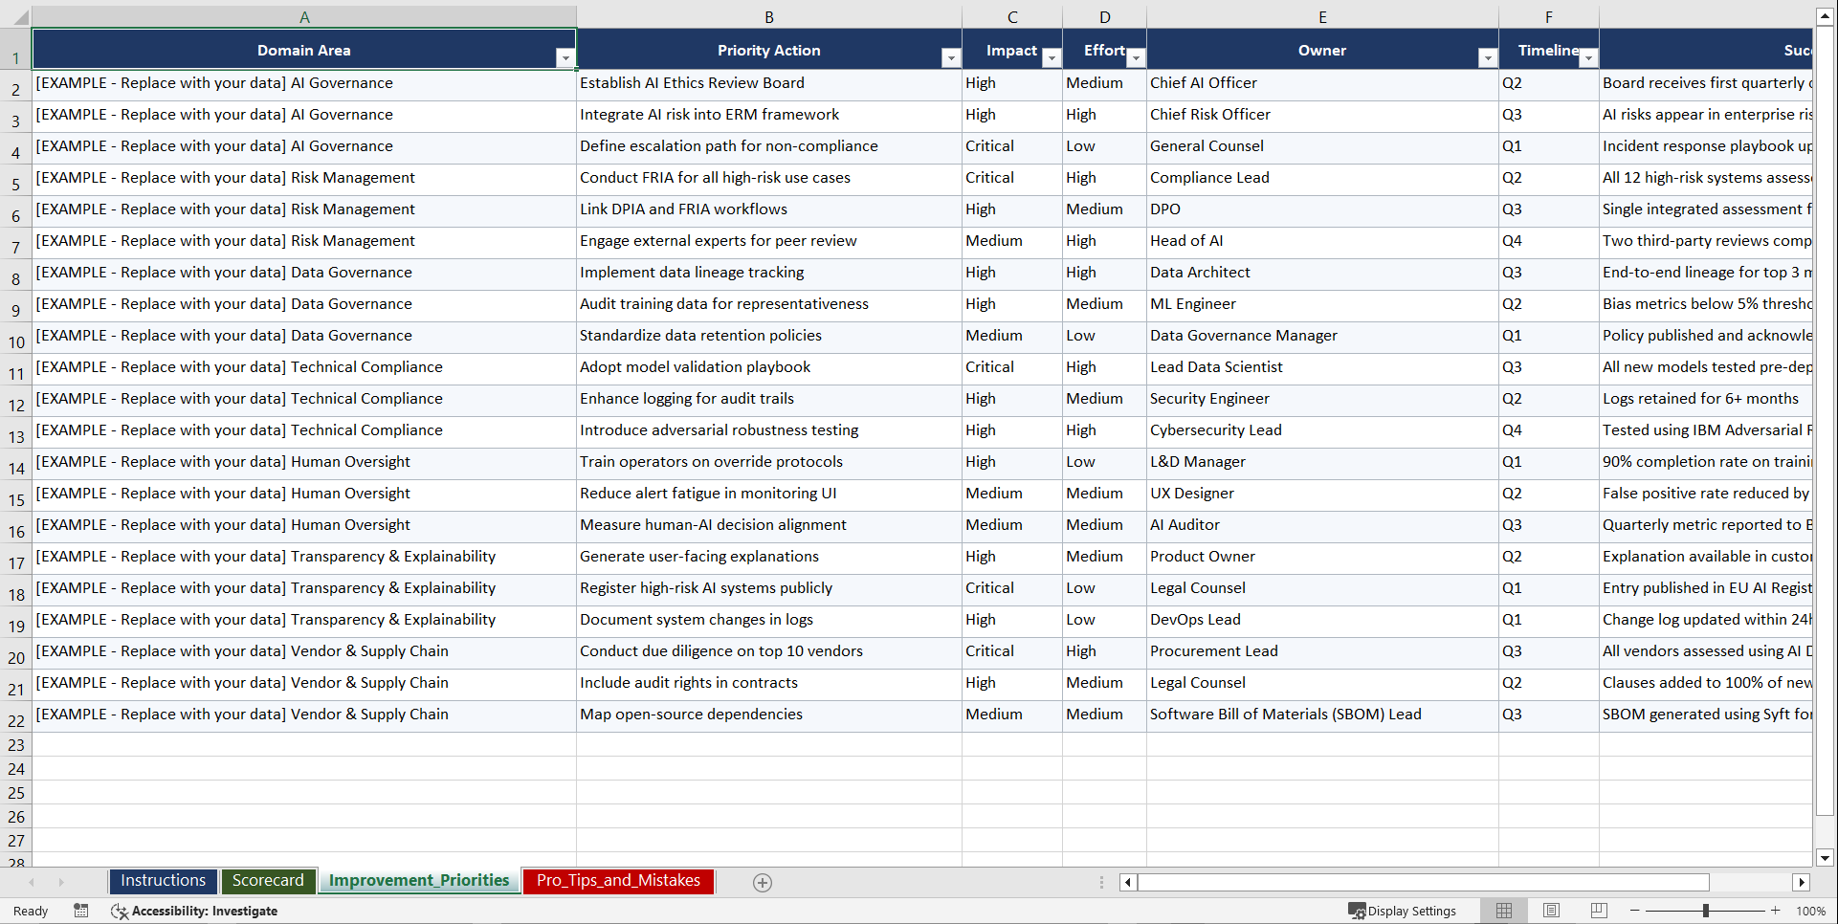This screenshot has width=1838, height=924.
Task: Click the macro recording icon in the status bar
Action: point(81,911)
